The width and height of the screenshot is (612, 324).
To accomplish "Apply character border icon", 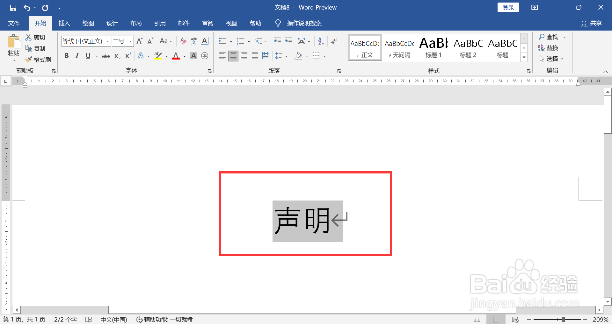I will coord(205,41).
